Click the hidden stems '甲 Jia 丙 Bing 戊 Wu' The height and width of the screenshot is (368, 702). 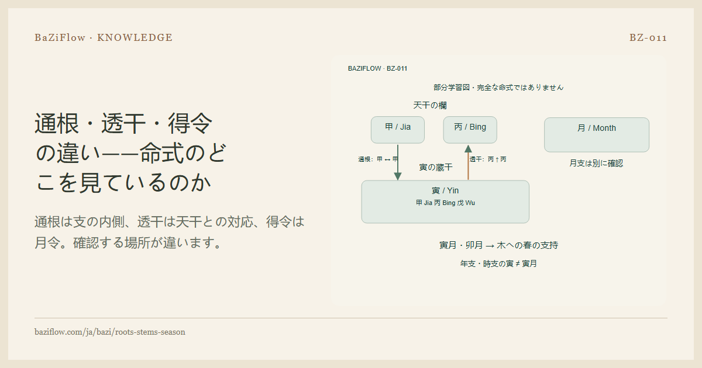pos(445,203)
